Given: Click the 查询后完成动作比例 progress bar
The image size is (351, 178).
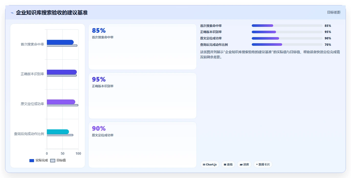Looking at the screenshot, I should click(287, 44).
